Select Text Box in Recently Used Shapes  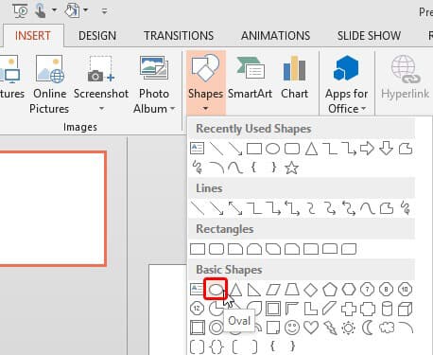[x=198, y=149]
